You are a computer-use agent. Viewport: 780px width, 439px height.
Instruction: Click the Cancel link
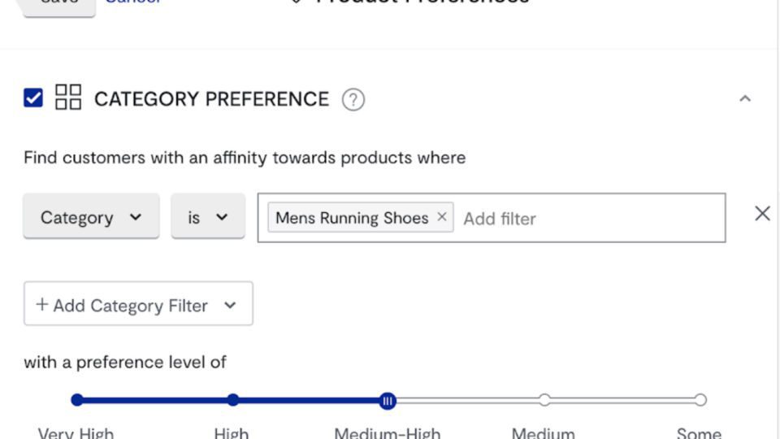click(133, 3)
